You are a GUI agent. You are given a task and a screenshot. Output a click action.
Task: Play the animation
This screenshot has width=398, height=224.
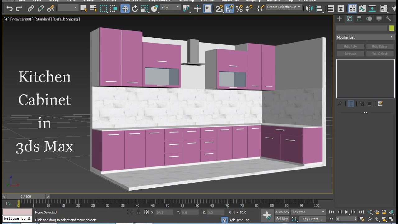click(x=346, y=212)
